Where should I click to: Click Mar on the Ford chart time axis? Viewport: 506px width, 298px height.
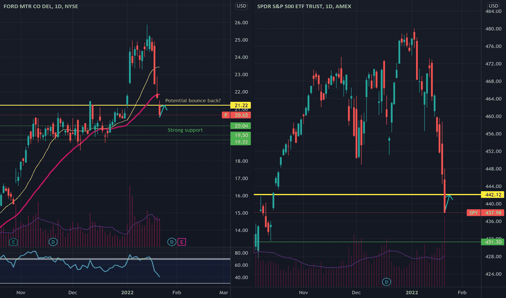[x=224, y=293]
